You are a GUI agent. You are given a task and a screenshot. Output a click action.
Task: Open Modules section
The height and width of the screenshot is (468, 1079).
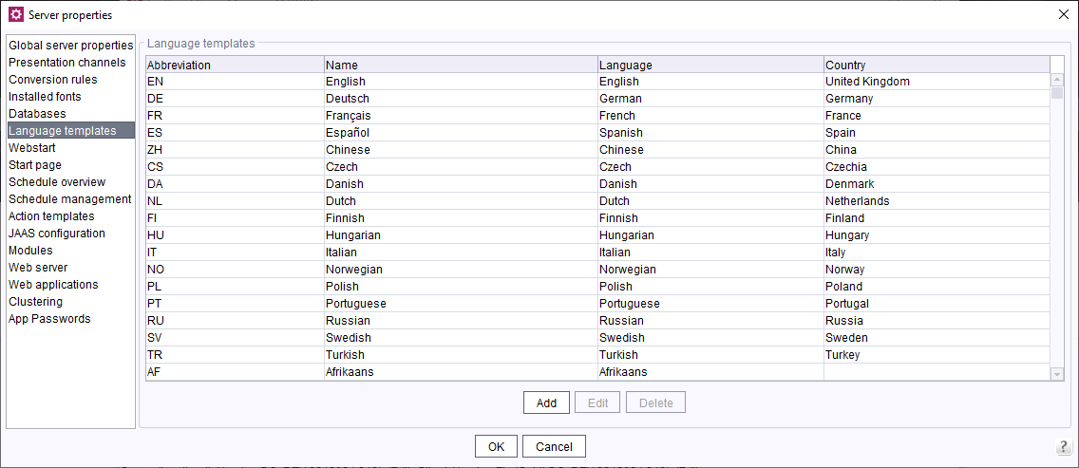(71, 251)
